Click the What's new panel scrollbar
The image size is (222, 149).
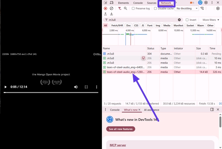pos(220,122)
